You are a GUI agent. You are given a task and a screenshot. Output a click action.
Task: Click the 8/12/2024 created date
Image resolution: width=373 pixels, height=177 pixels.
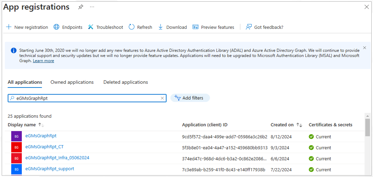[281, 137]
